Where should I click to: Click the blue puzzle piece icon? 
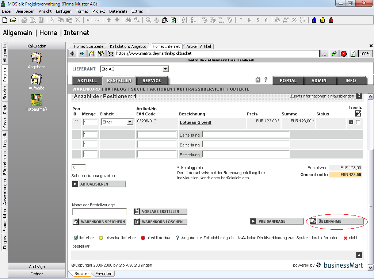coord(314,20)
